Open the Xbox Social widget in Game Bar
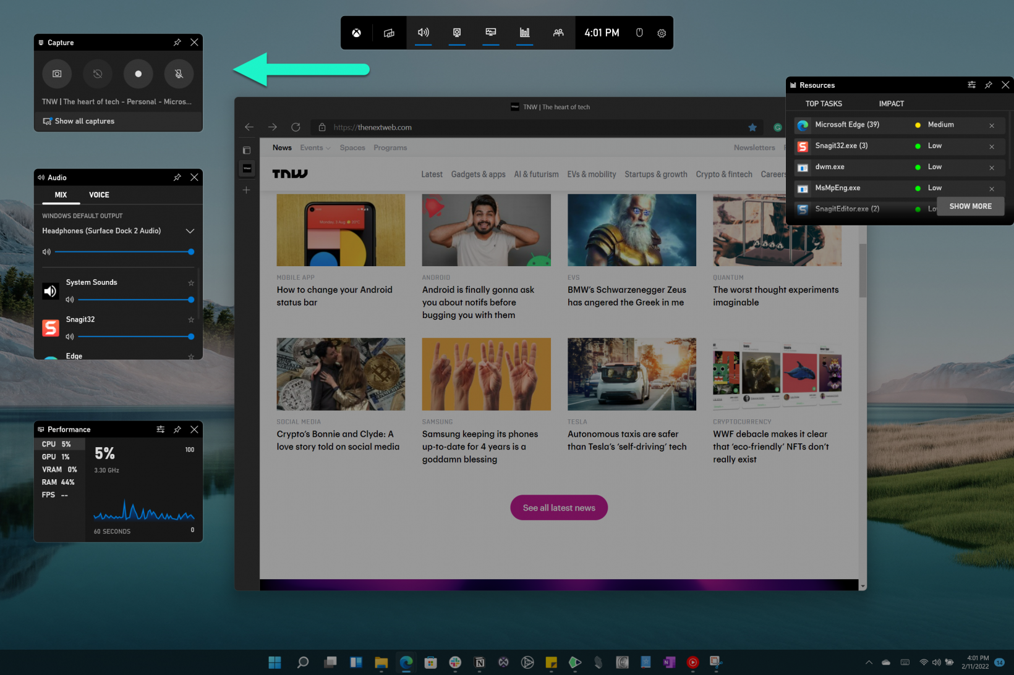The image size is (1014, 675). coord(558,33)
